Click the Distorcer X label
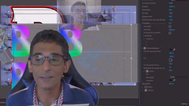Screen dimensions: 189x106 coord(146,42)
